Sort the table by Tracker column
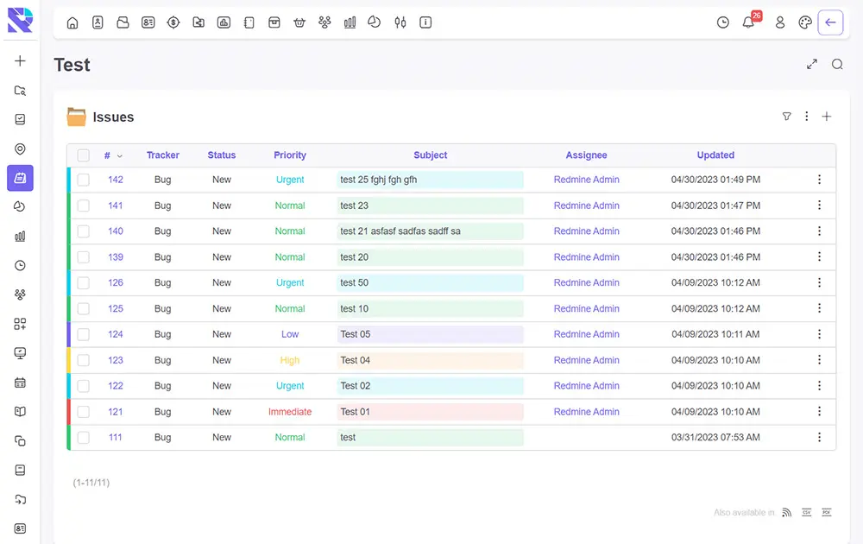Screen dimensions: 863x544 [x=163, y=155]
